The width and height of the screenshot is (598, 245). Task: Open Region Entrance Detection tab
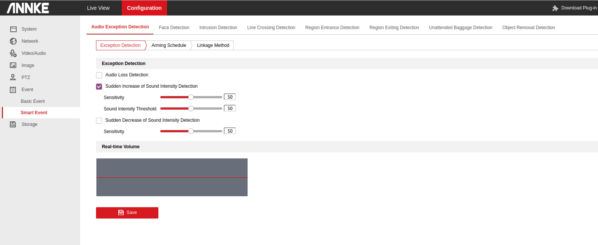333,28
